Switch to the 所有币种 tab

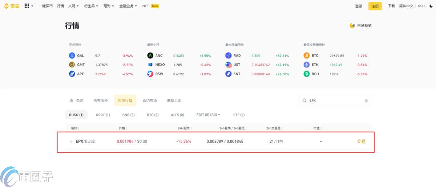[100, 100]
